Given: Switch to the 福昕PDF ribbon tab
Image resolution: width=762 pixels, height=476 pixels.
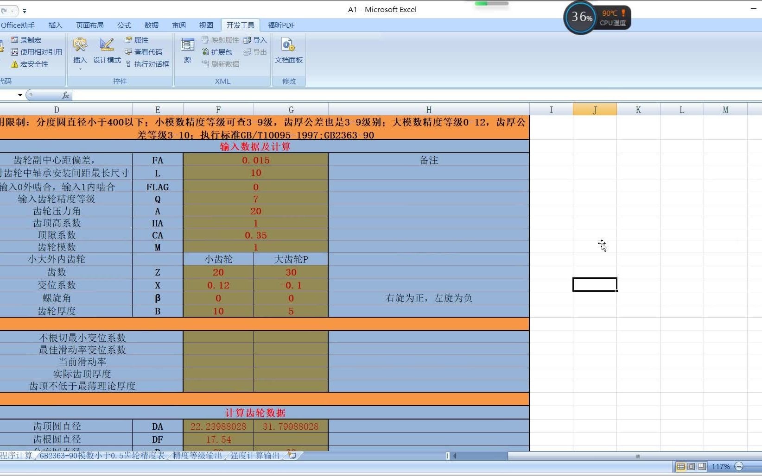Looking at the screenshot, I should click(281, 25).
